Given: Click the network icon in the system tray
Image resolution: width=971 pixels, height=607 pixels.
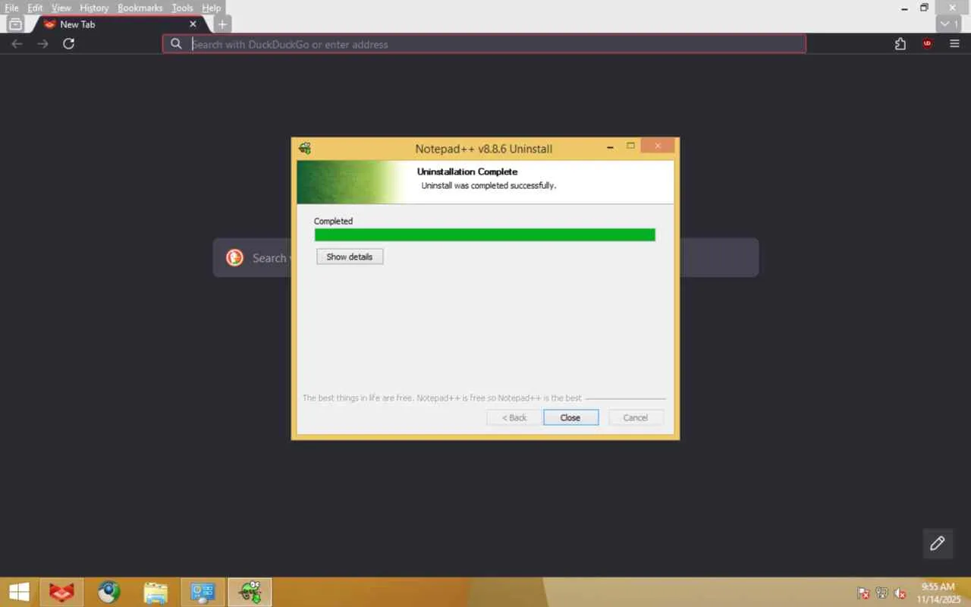Looking at the screenshot, I should (882, 593).
